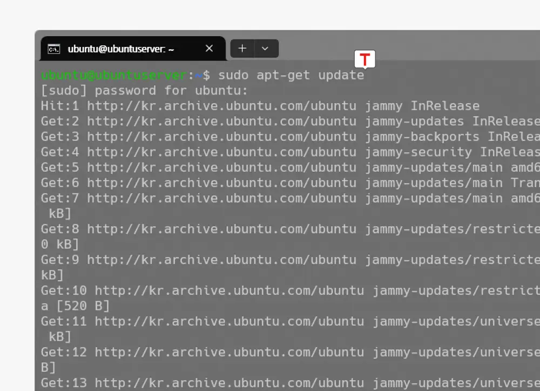Screen dimensions: 540x391
Task: Click the green ubuntu@ubuntuserver prompt text
Action: click(114, 75)
